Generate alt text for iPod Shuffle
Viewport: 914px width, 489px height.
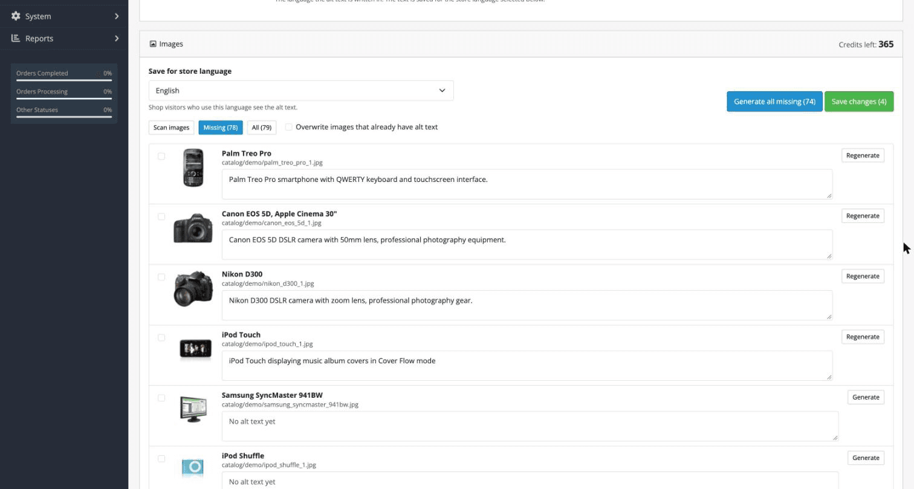[866, 458]
